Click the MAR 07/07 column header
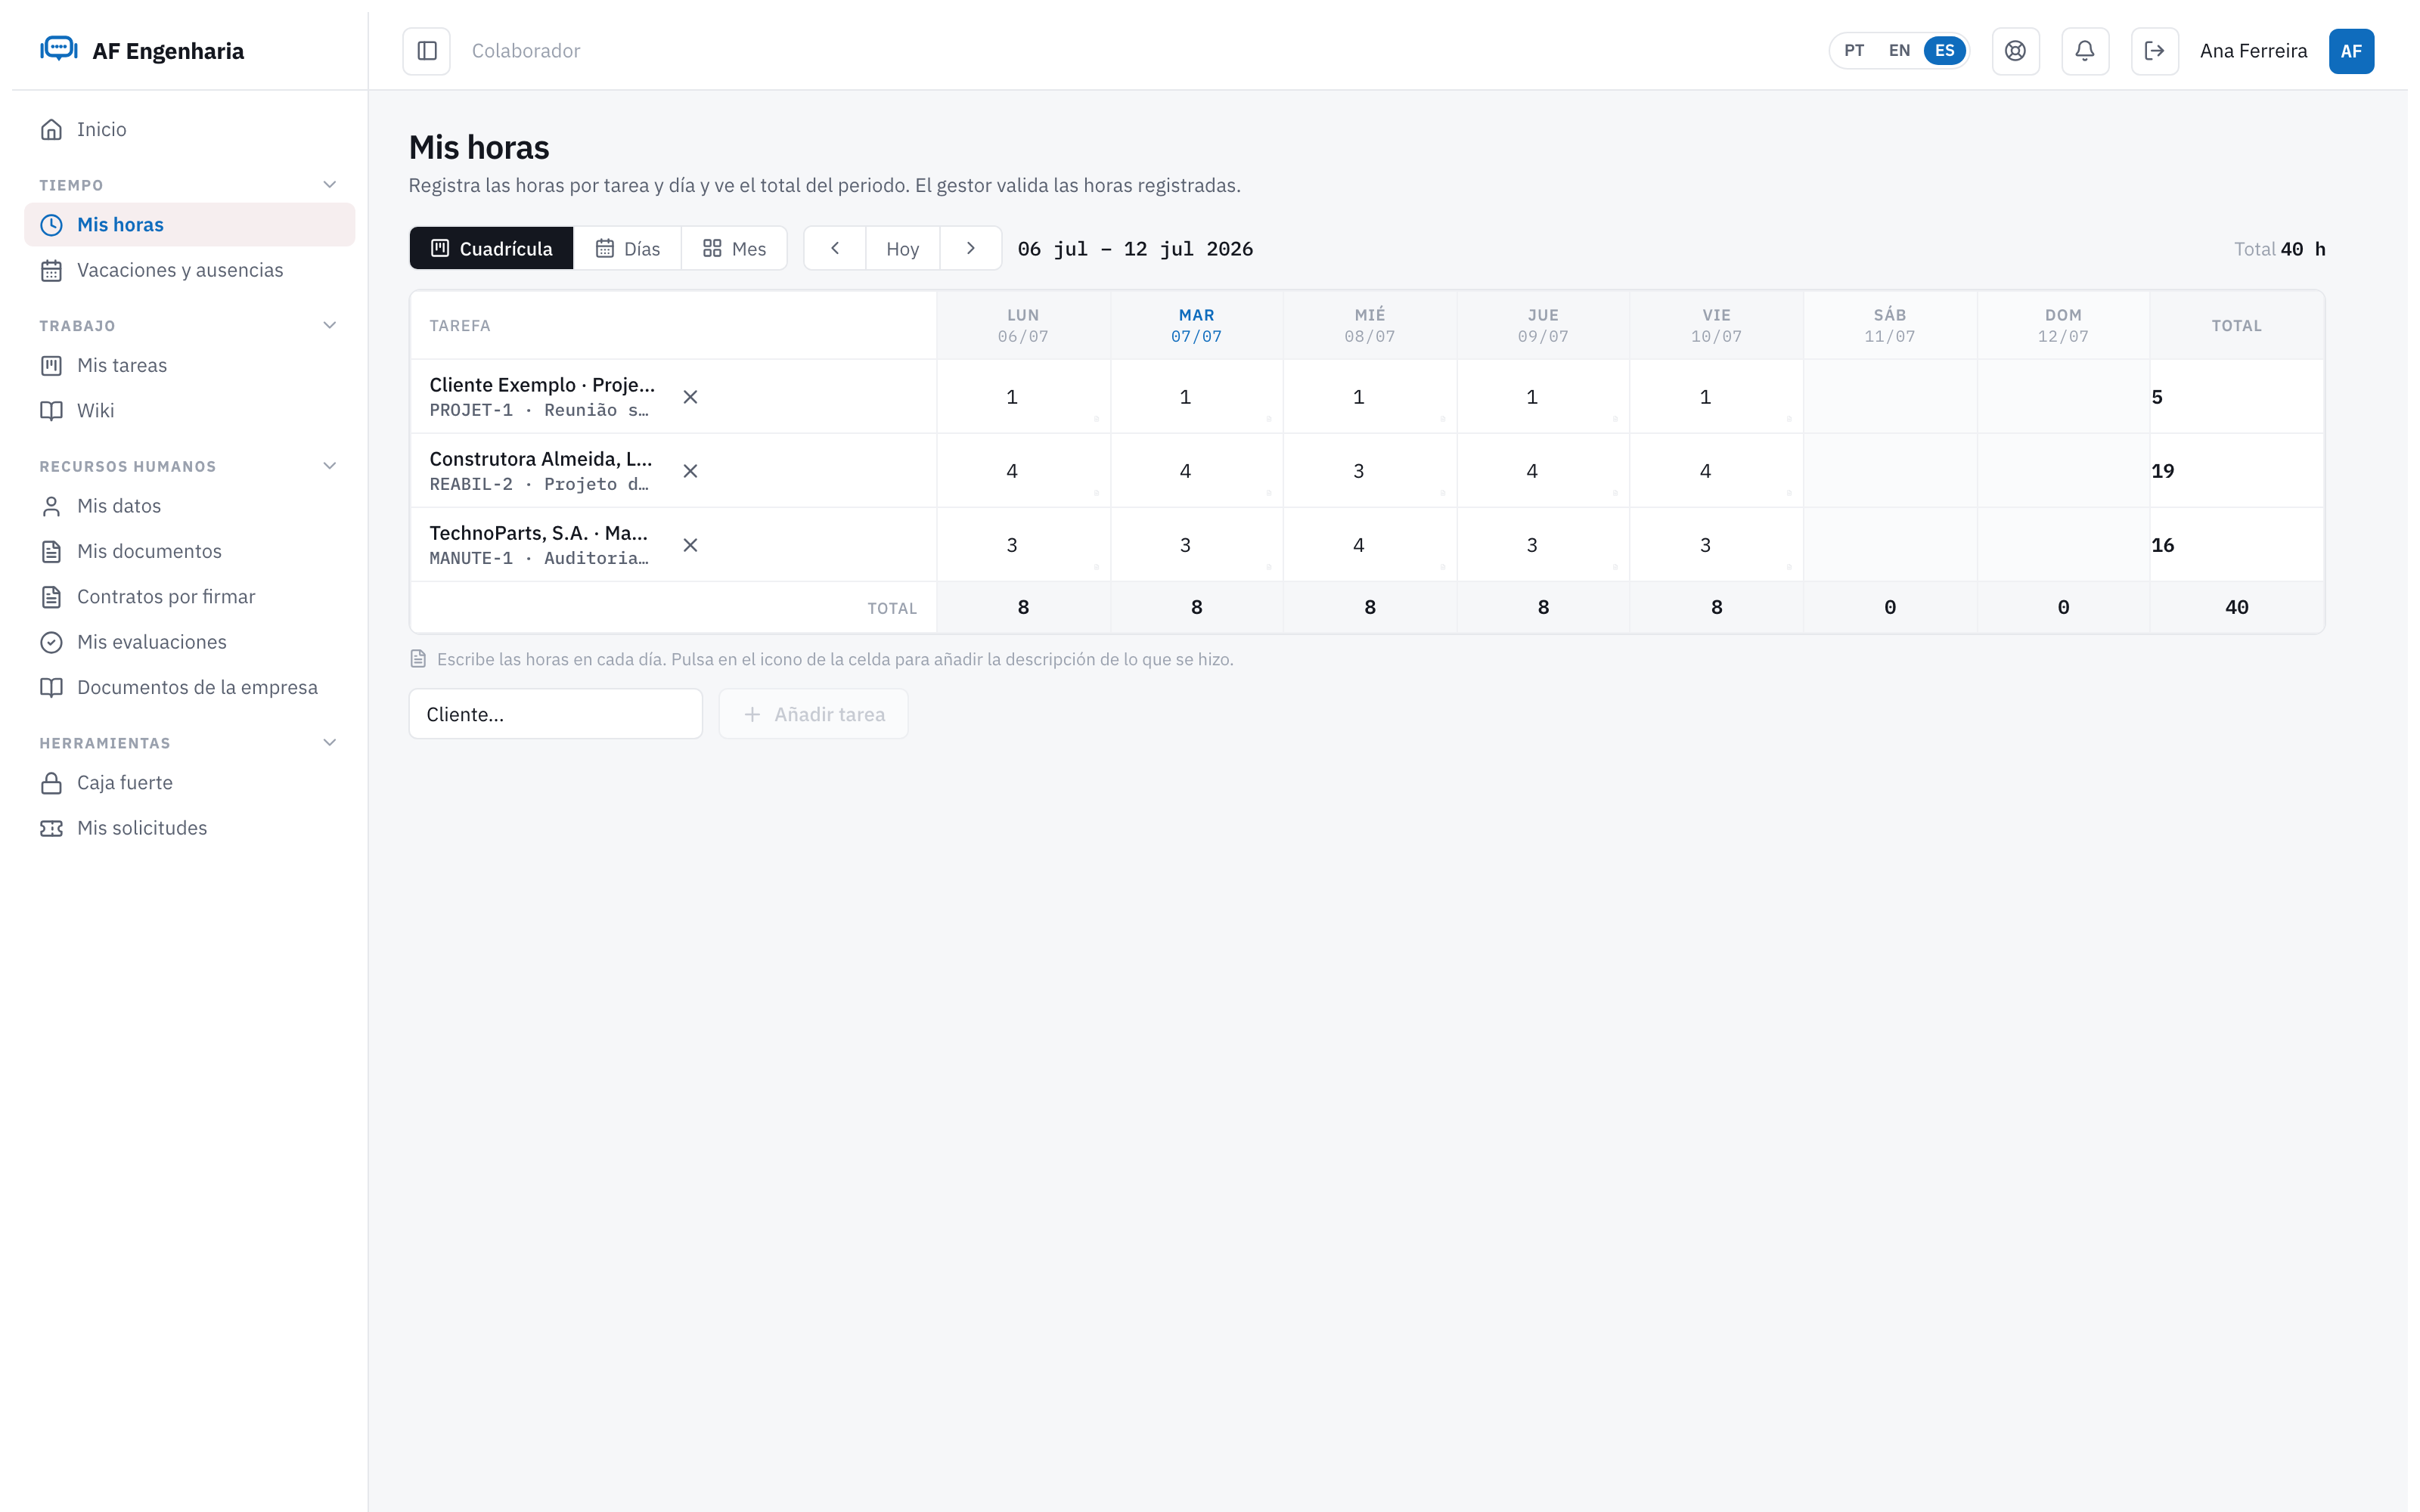2420x1512 pixels. coord(1196,325)
